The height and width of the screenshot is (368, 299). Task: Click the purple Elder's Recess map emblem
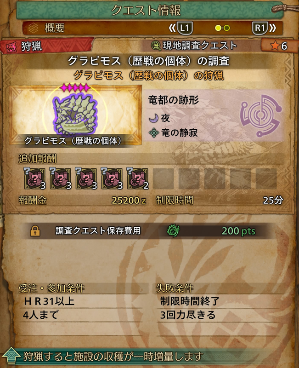pos(260,116)
